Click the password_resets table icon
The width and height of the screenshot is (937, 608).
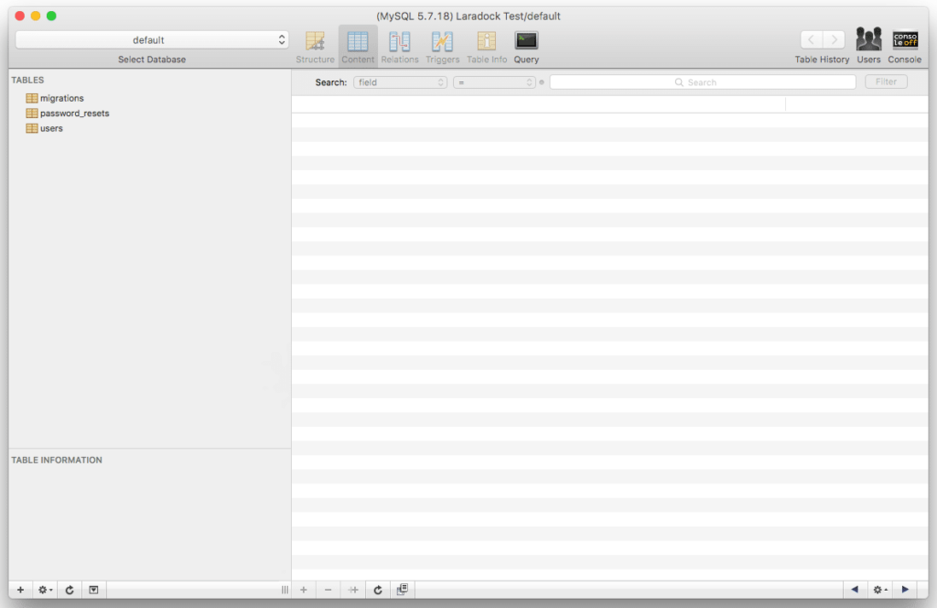coord(32,113)
